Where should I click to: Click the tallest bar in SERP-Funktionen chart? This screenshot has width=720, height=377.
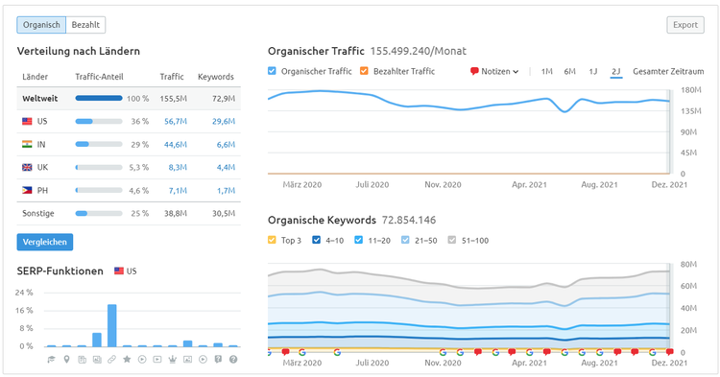click(x=111, y=325)
